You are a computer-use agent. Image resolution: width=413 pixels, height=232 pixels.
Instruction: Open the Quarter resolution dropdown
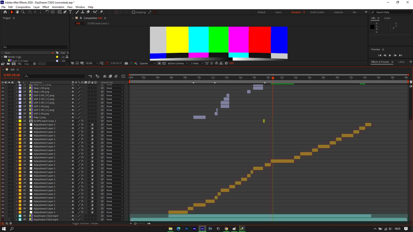click(148, 63)
